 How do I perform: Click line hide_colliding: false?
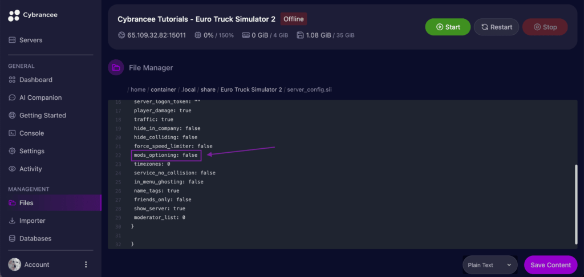point(165,137)
